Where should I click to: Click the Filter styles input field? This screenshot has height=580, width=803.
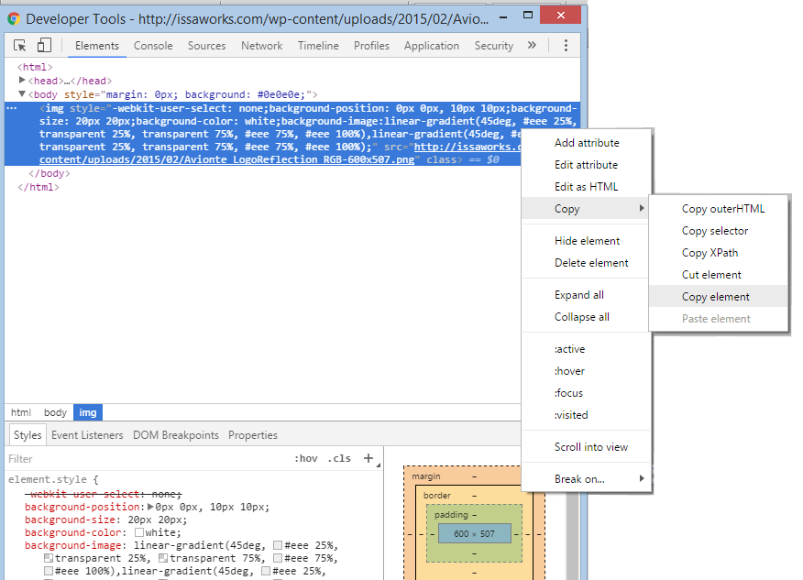pyautogui.click(x=146, y=459)
